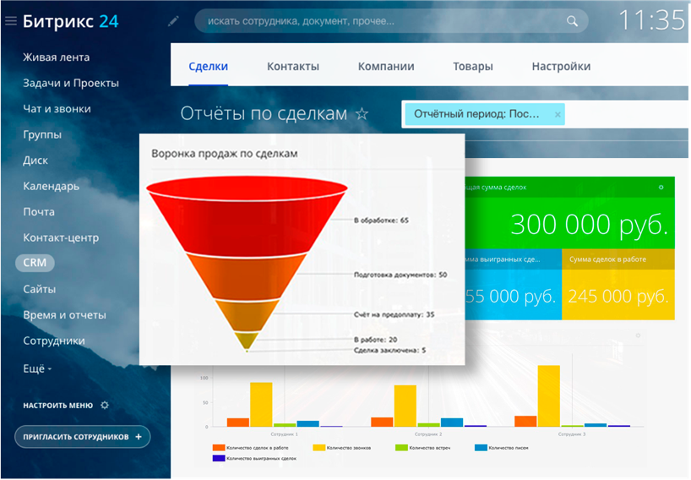Open gear settings of Общая сумма сделок widget
Viewport: 691px width, 480px height.
coord(661,188)
